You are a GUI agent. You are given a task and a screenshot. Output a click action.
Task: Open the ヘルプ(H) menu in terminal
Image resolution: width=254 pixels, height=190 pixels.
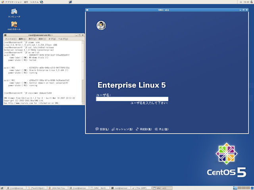[x=63, y=39]
